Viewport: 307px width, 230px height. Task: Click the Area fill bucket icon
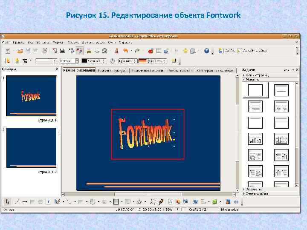pos(113,61)
